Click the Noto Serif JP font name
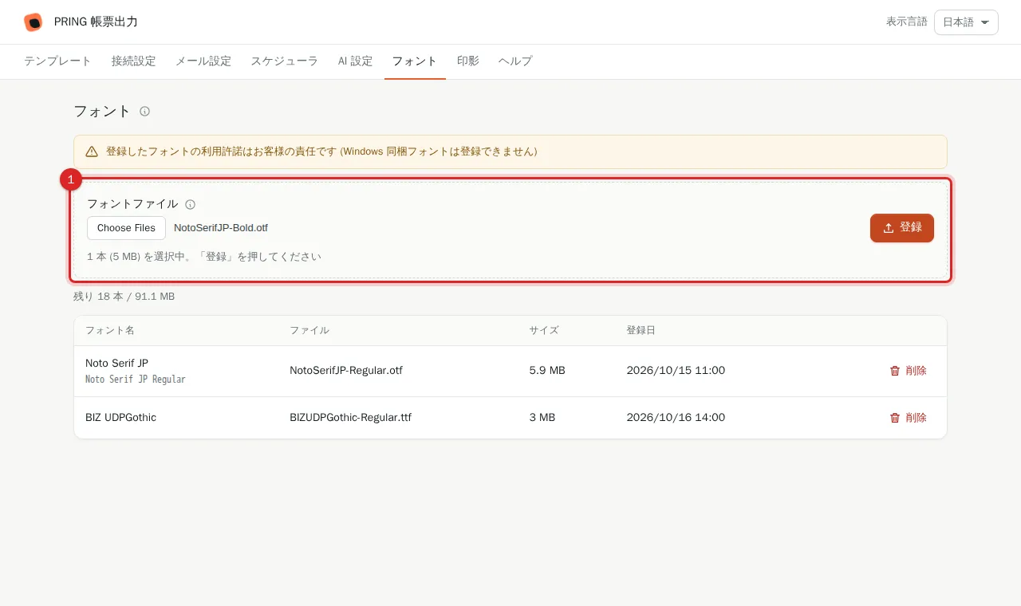The height and width of the screenshot is (606, 1021). (116, 363)
